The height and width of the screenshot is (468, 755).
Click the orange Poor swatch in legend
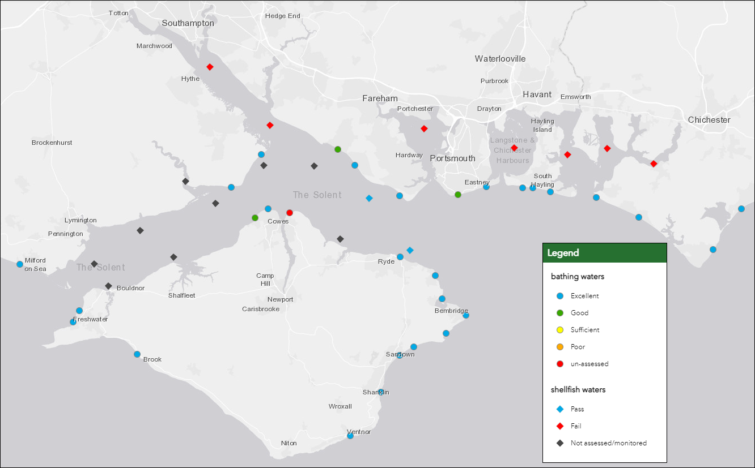click(x=560, y=347)
